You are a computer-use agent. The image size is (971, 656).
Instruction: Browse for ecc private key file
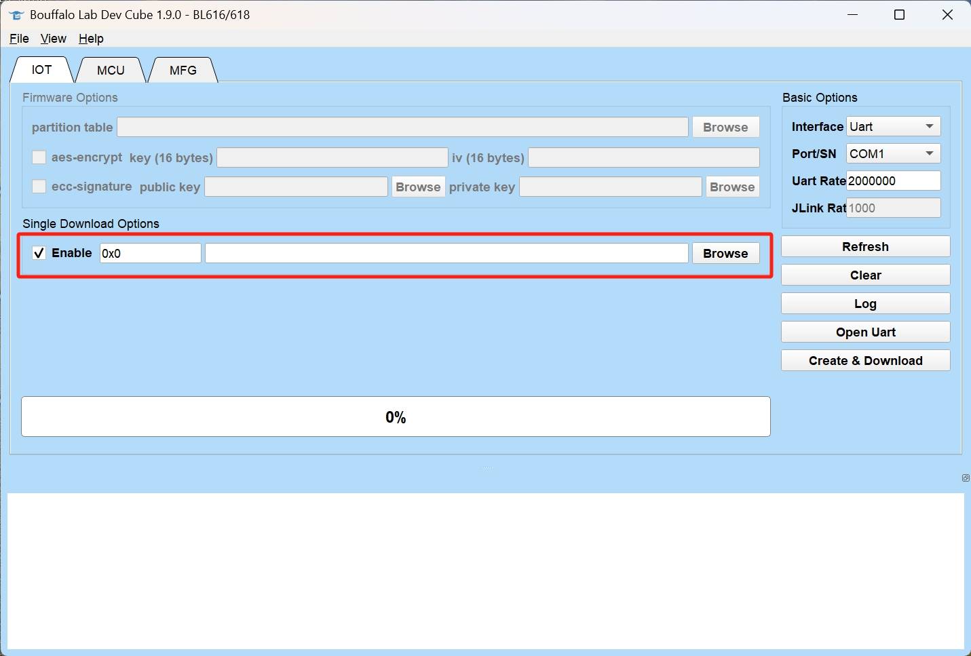(732, 187)
